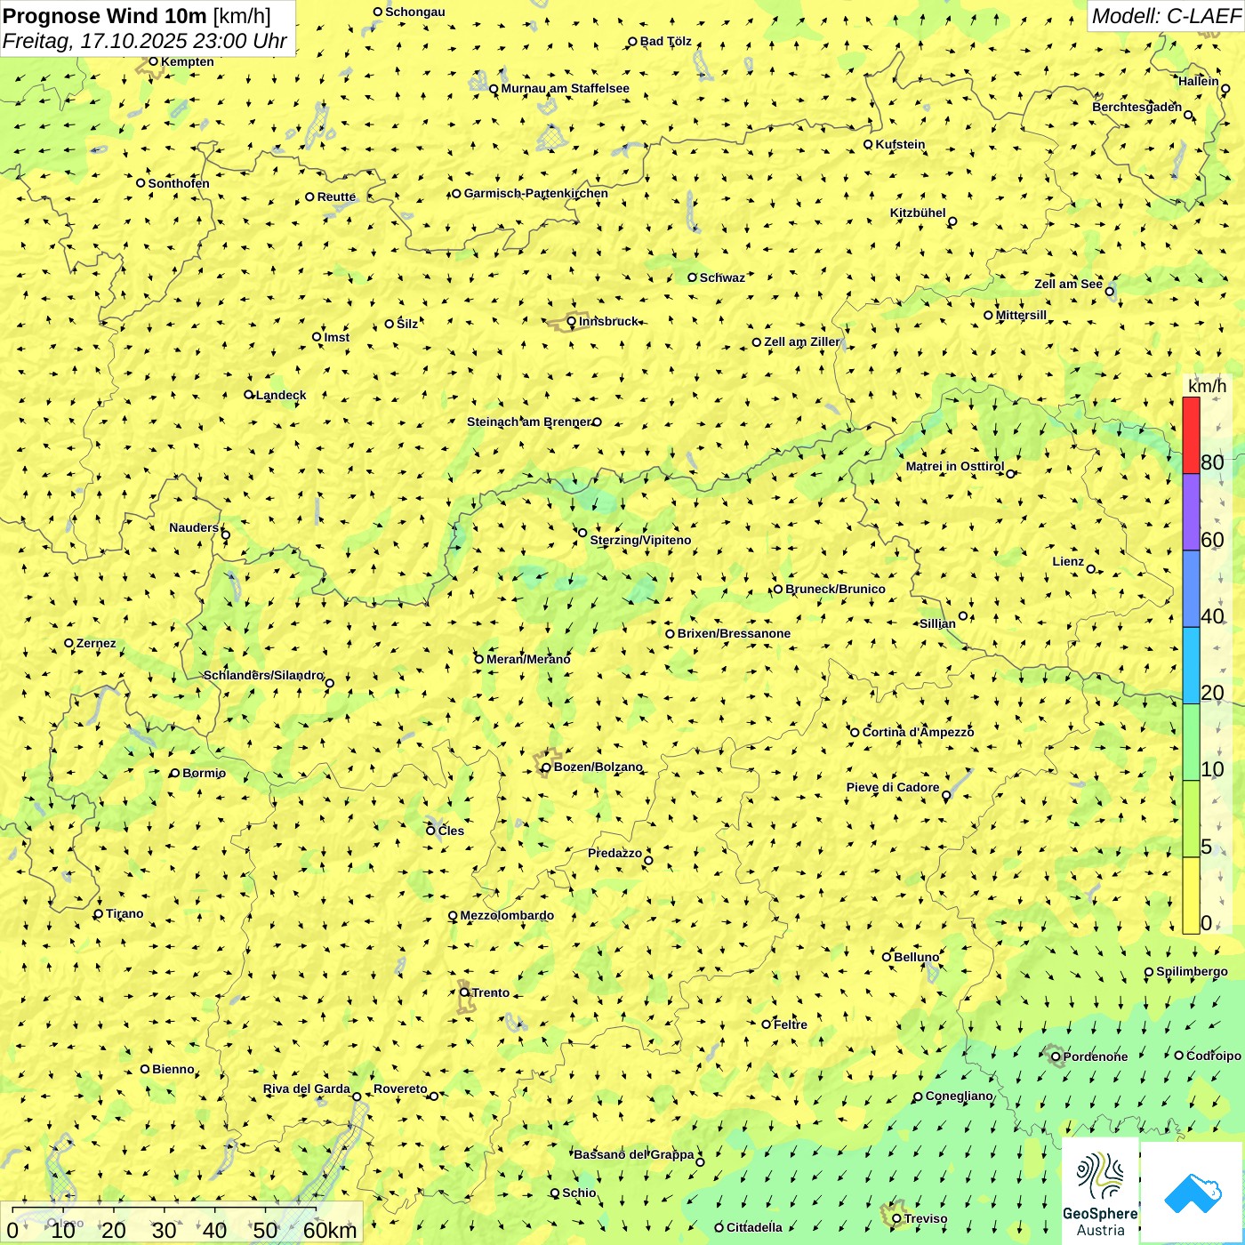Click the 'Predazzo' label
The width and height of the screenshot is (1245, 1245).
tap(614, 853)
